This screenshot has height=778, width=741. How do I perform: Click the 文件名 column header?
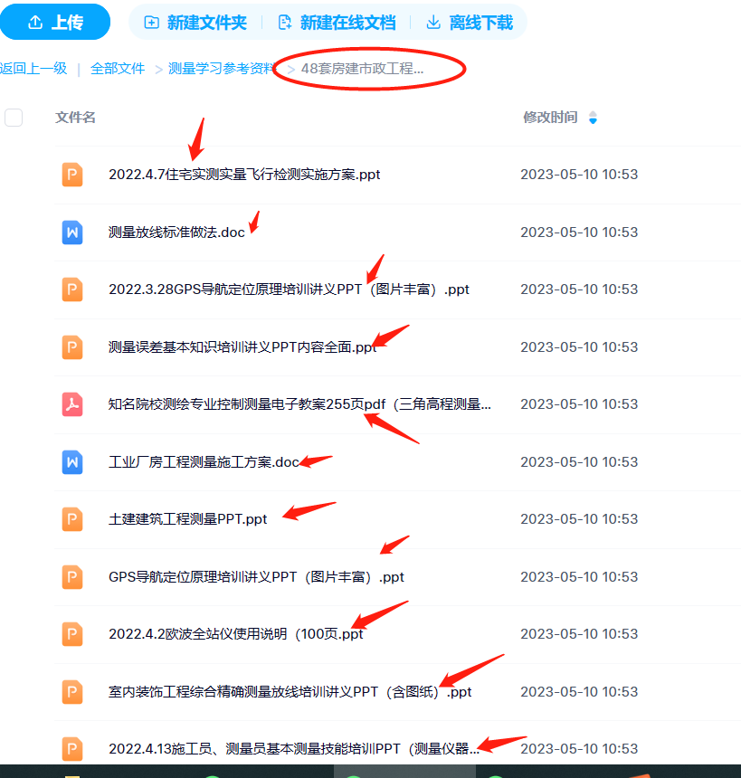pos(75,118)
